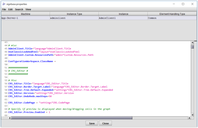Click the signbase.properties window title icon

point(4,4)
